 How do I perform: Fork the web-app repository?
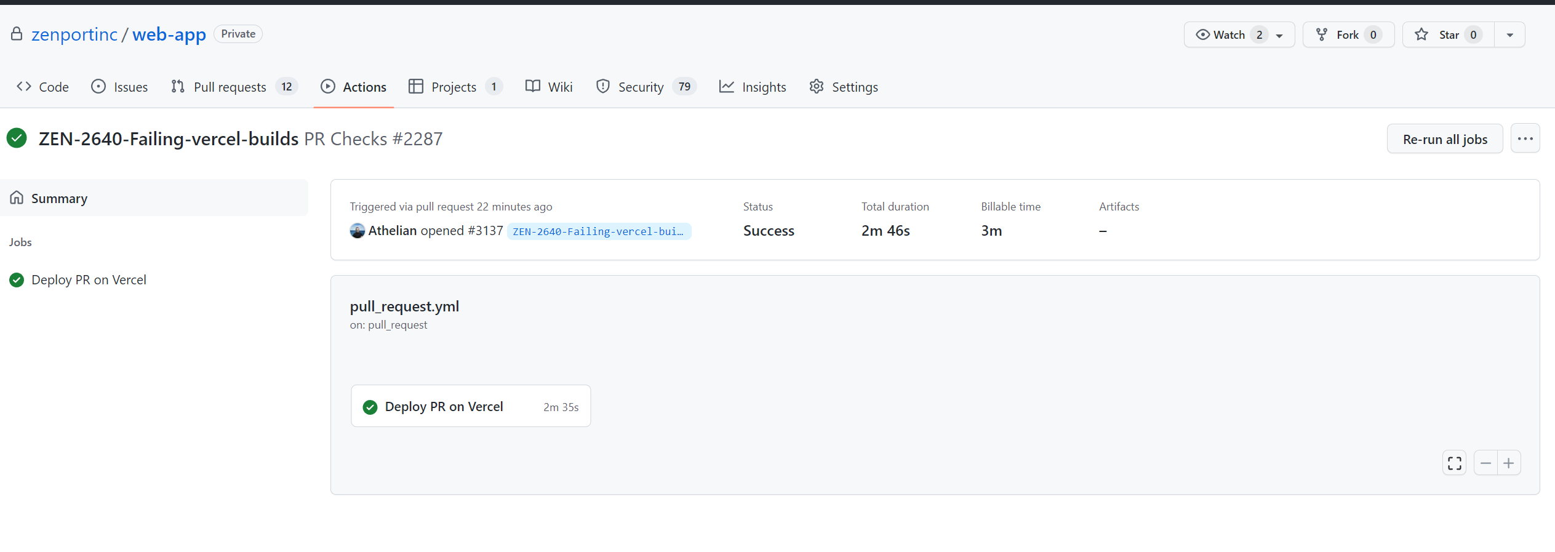pos(1348,34)
